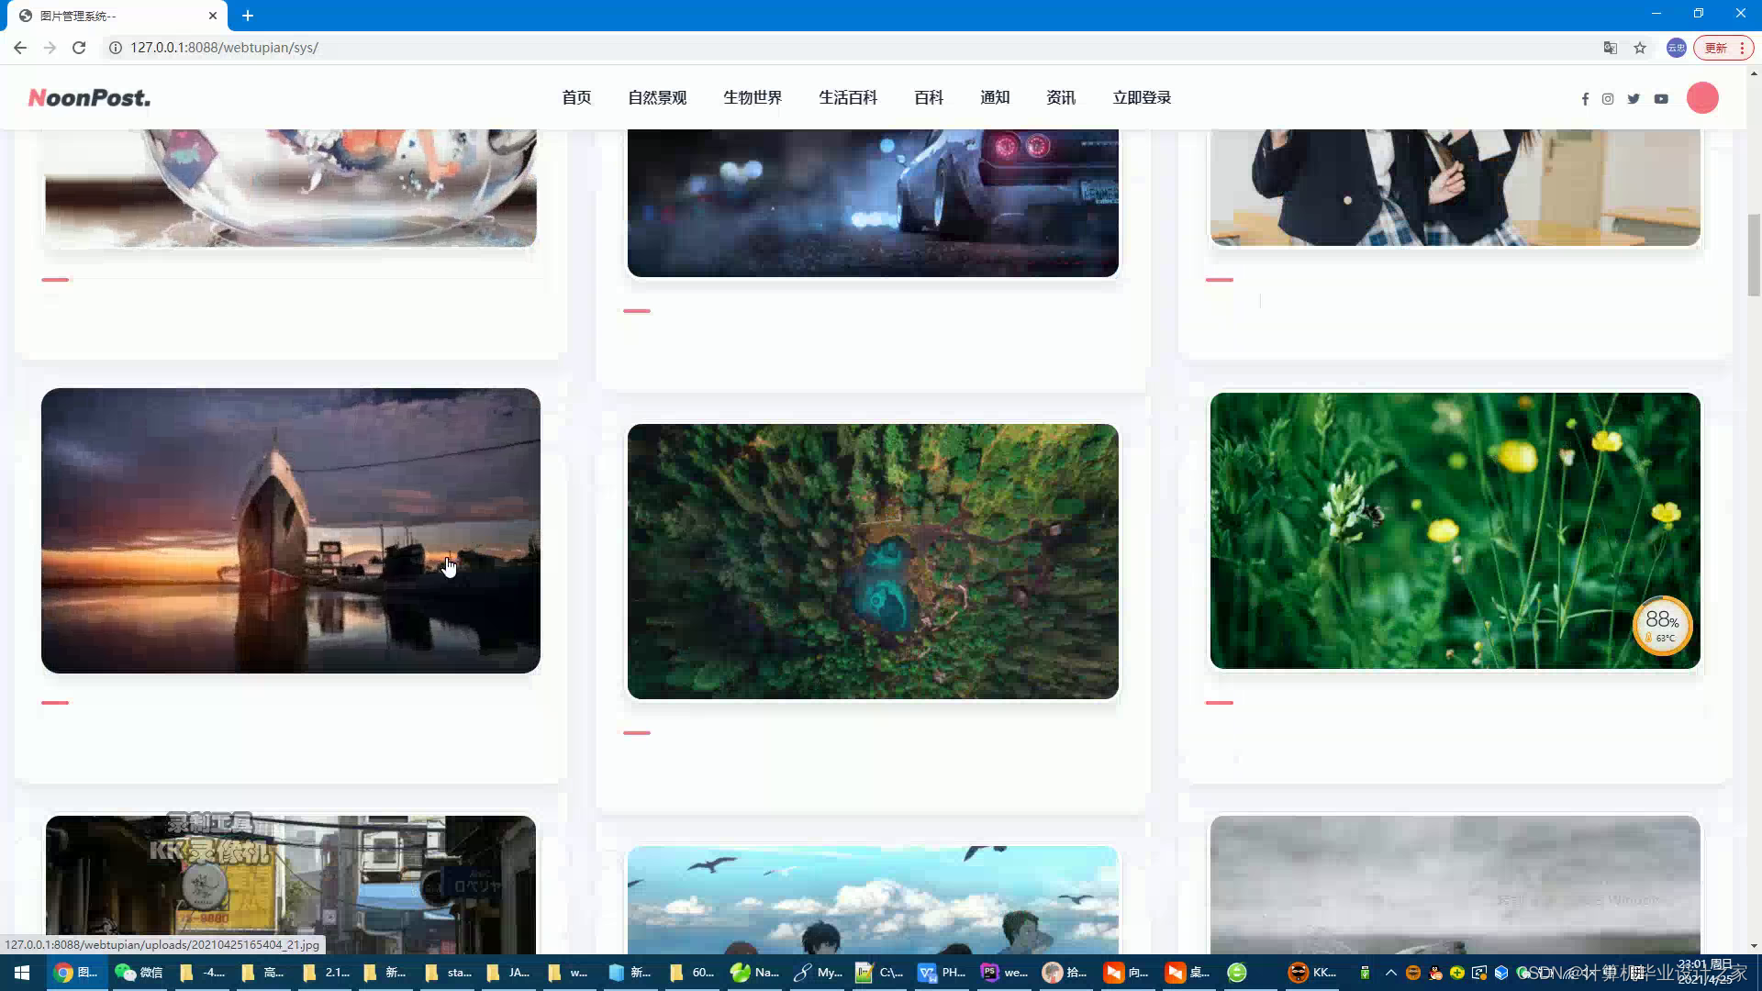
Task: Click the pink circle avatar button
Action: point(1702,98)
